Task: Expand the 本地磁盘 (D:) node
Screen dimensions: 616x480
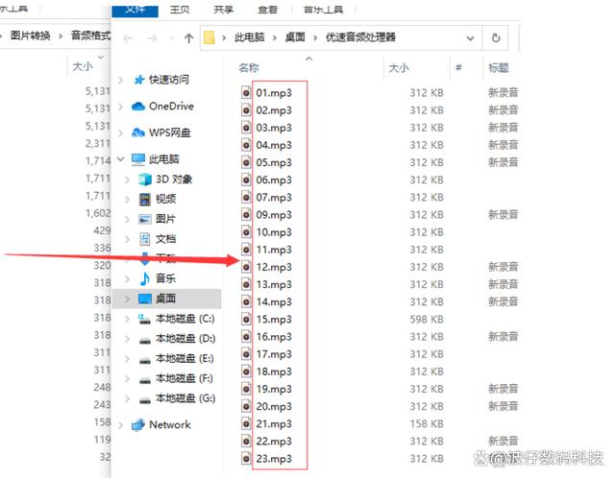Action: [127, 339]
